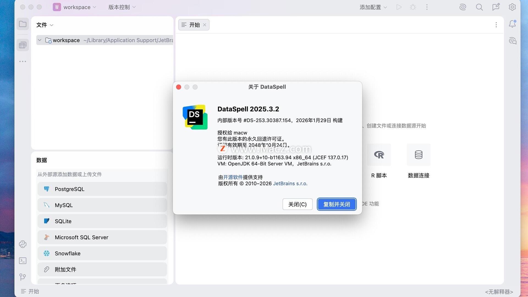The height and width of the screenshot is (297, 528).
Task: Open the AI chat icon in right sidebar
Action: pyautogui.click(x=512, y=41)
